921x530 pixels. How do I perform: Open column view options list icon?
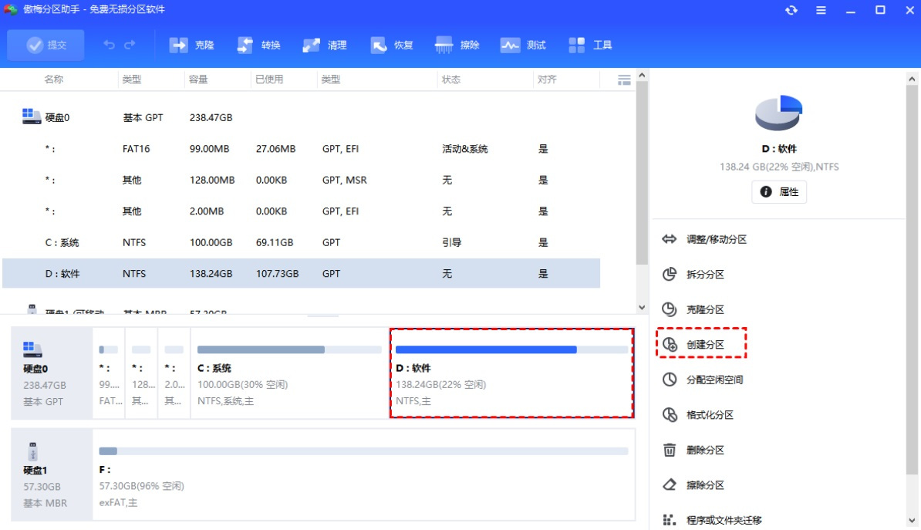coord(625,79)
